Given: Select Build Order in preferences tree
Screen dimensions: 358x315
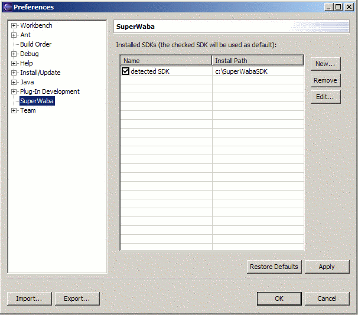Looking at the screenshot, I should point(35,44).
